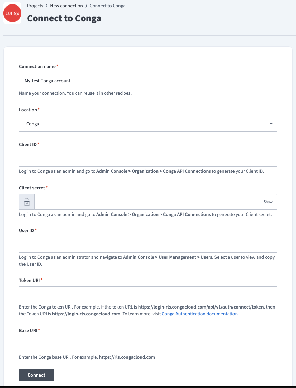
Task: Click the lock icon in Client secret field
Action: pyautogui.click(x=27, y=202)
